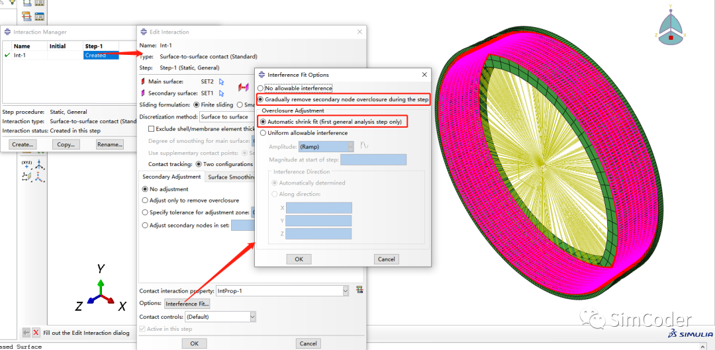The height and width of the screenshot is (350, 715).
Task: Select the Create Datum Axis tool
Action: coord(39,165)
